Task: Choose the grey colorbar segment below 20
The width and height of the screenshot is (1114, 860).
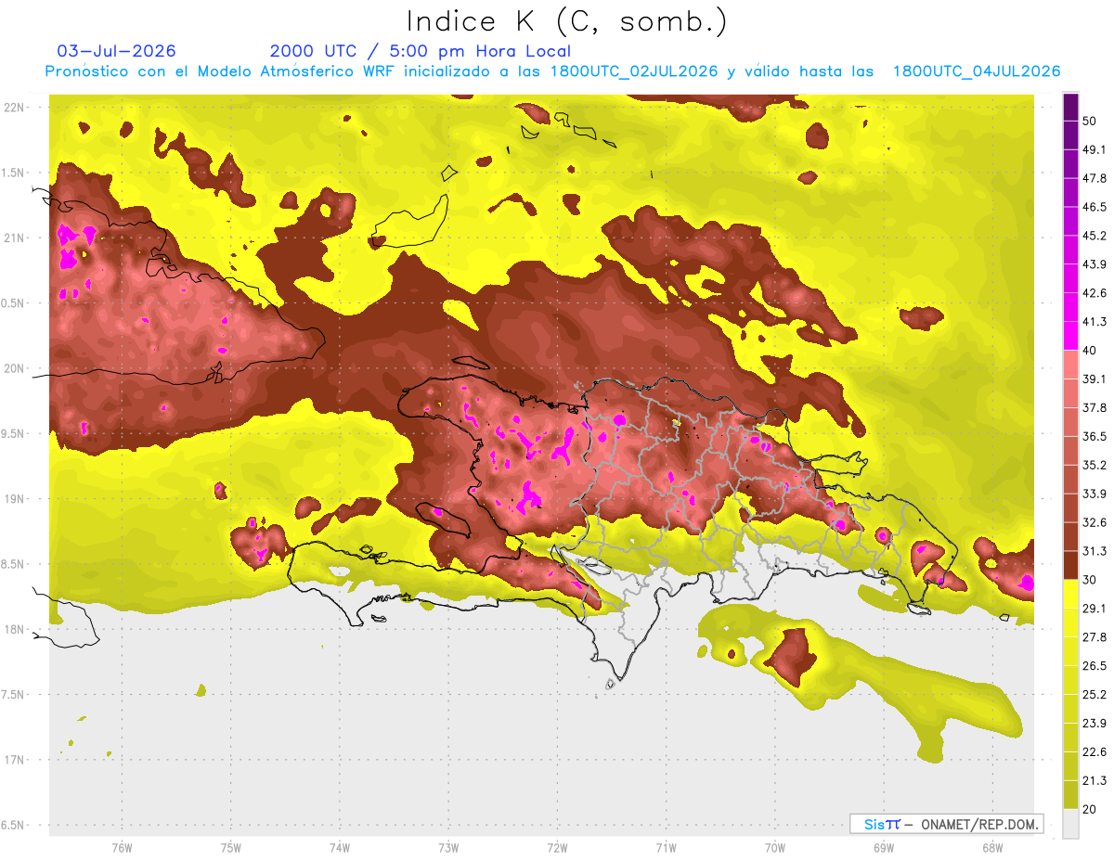Action: tap(1071, 824)
